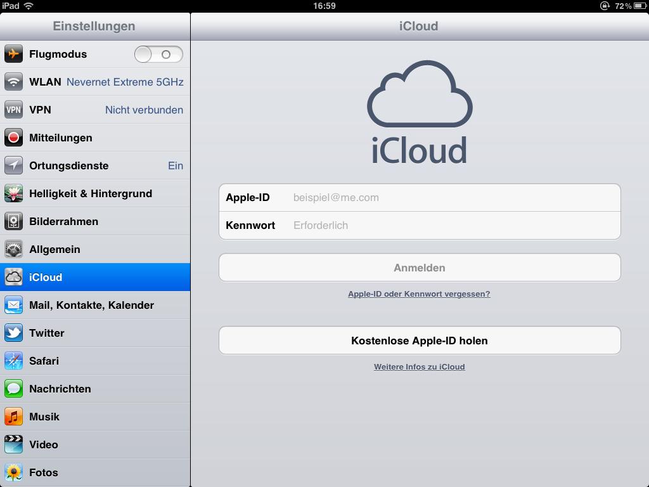This screenshot has height=487, width=649.
Task: Tap the Einstellungen sidebar header
Action: (94, 26)
